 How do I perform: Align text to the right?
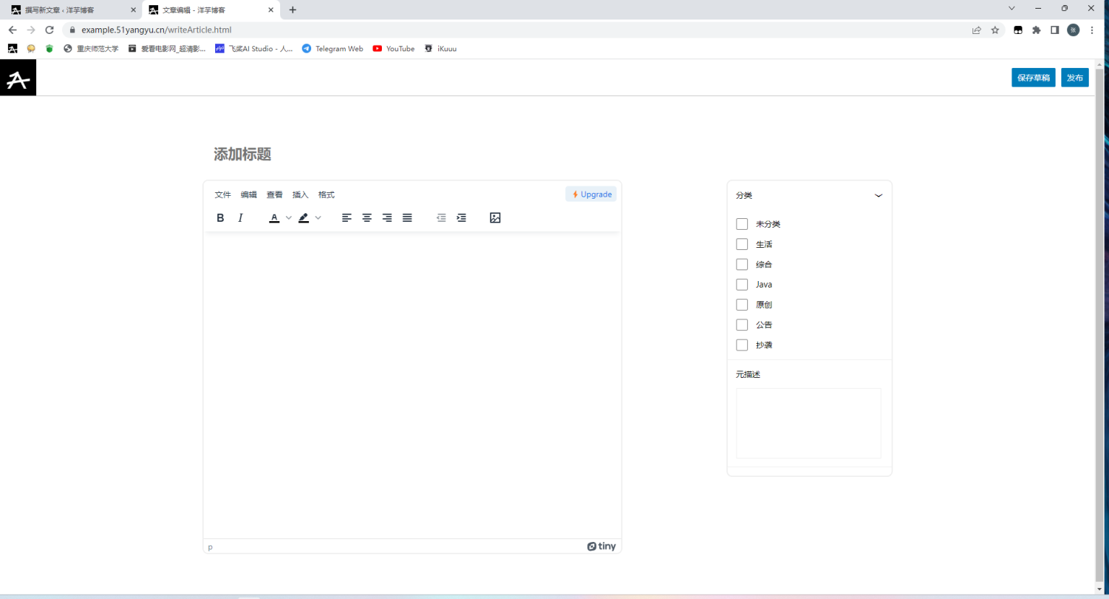tap(386, 217)
